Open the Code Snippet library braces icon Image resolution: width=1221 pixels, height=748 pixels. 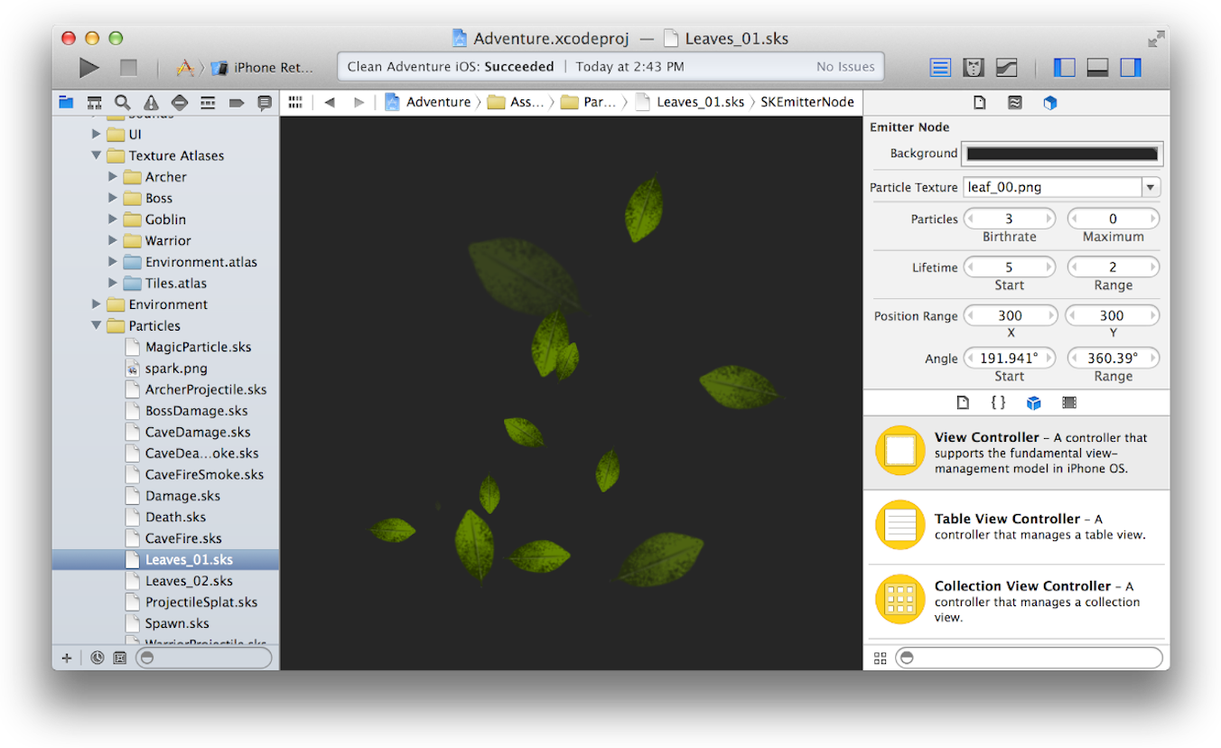(998, 402)
